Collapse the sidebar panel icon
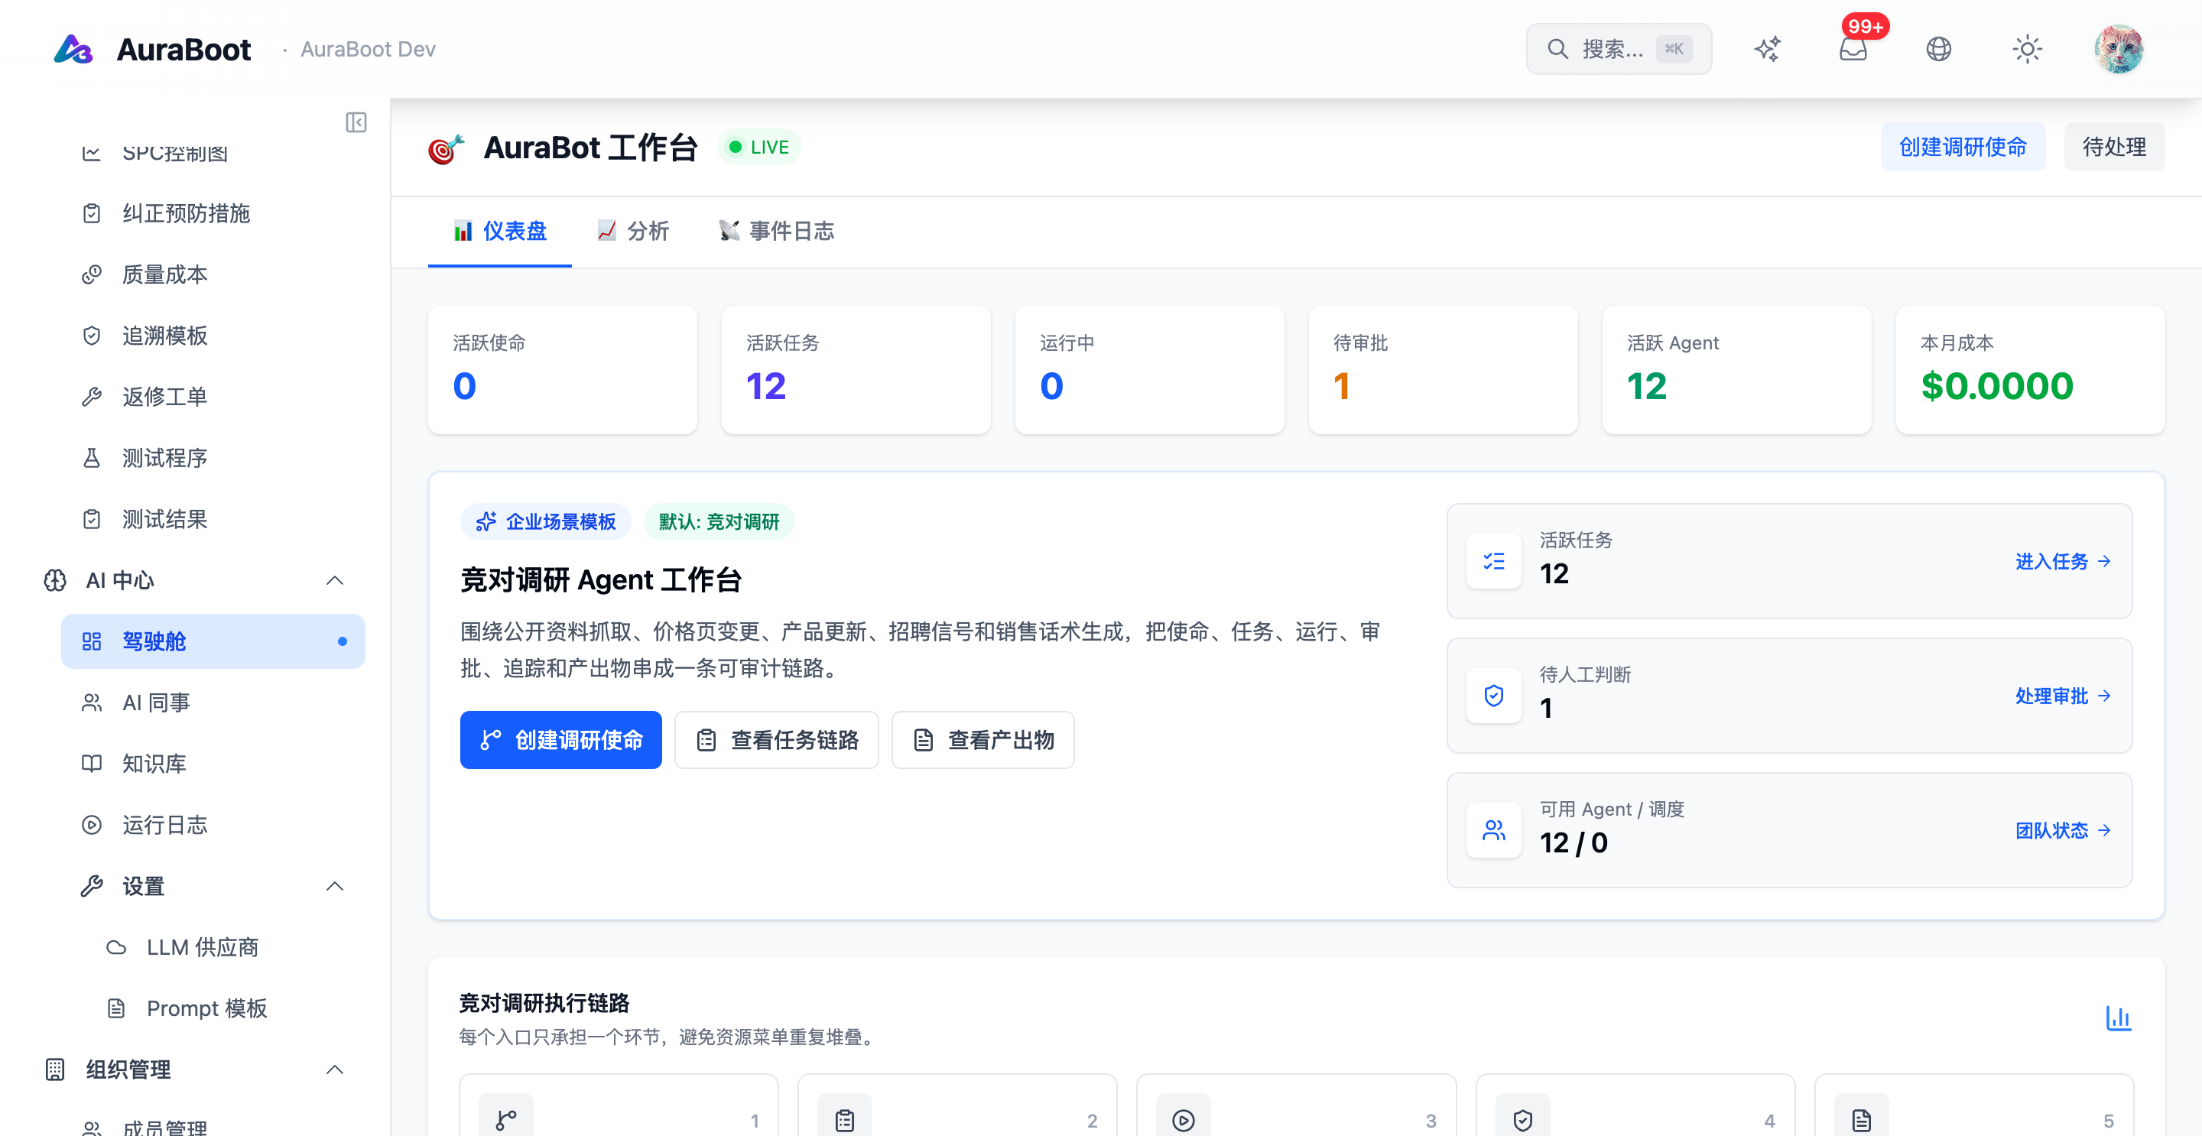 [x=356, y=122]
